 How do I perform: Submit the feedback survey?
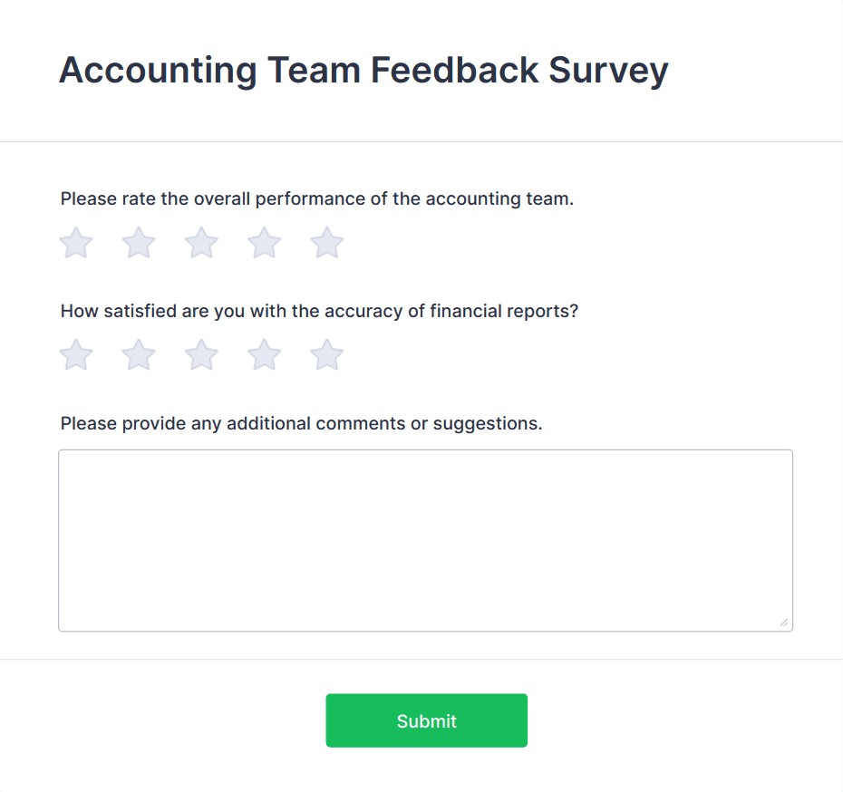pyautogui.click(x=426, y=720)
